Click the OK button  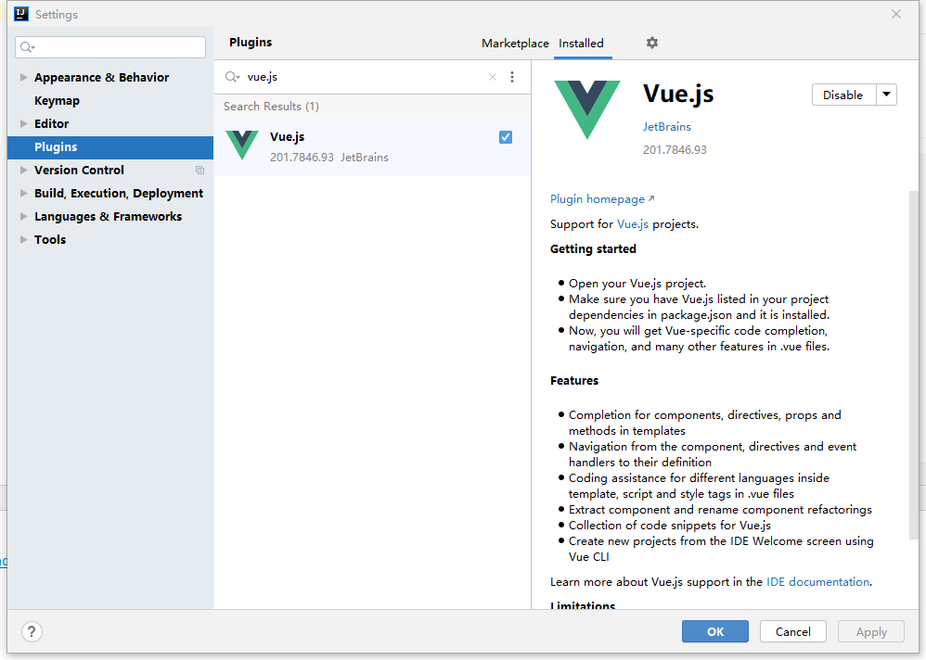tap(715, 631)
